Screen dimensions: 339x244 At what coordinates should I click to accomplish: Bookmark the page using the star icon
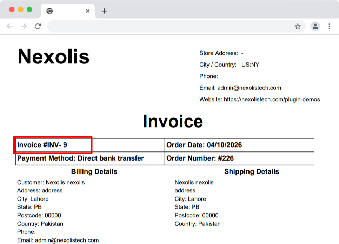pyautogui.click(x=298, y=26)
